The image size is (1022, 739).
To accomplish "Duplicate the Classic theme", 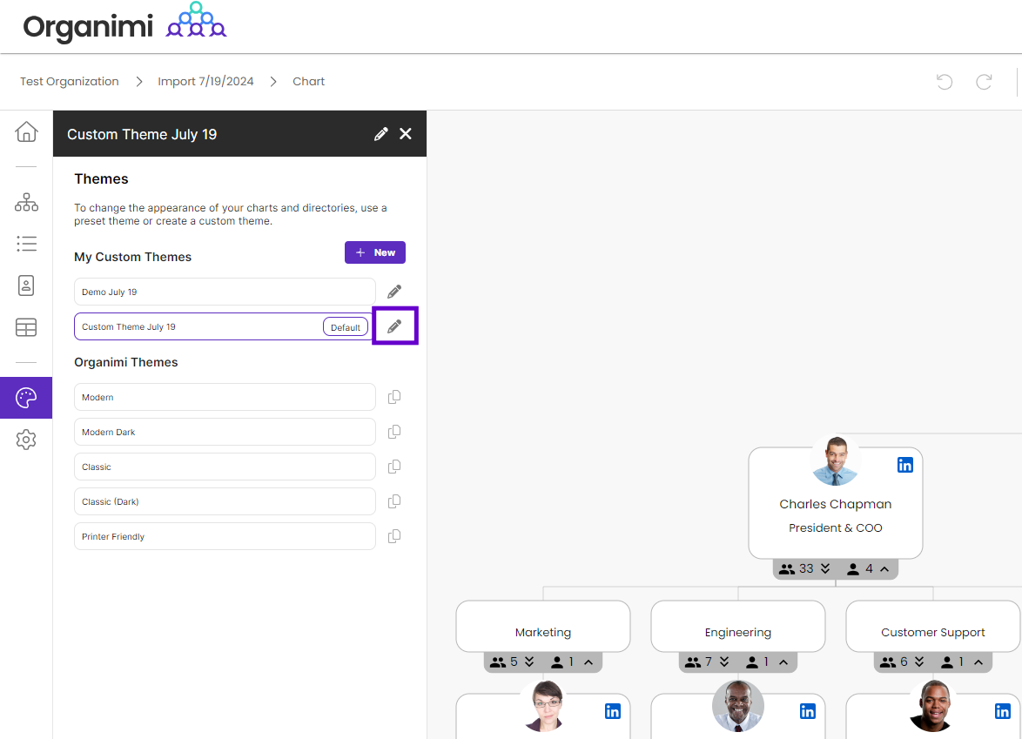I will 394,467.
